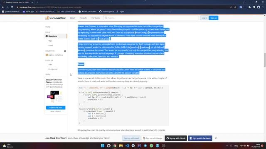Open the blue question mark help app in taskbar
The width and height of the screenshot is (266, 149).
point(158,146)
